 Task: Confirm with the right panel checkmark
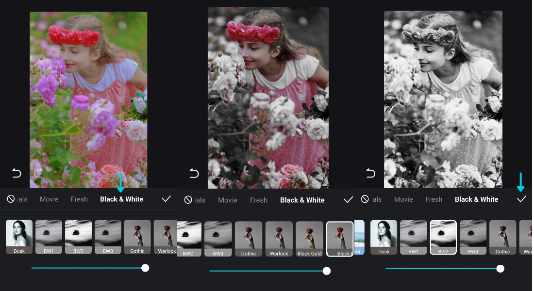tap(522, 199)
